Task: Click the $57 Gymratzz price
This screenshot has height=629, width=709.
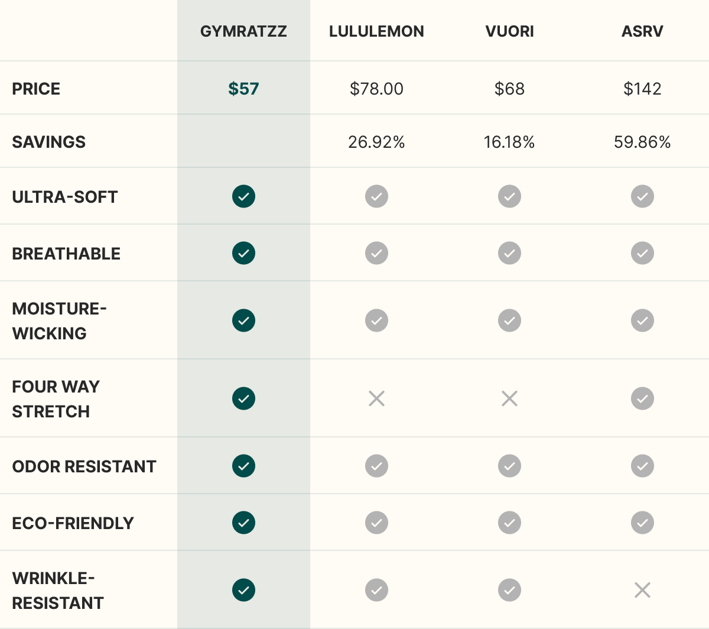Action: click(243, 89)
